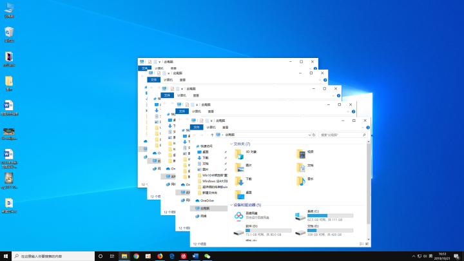Click the back arrow in the front window
The height and width of the screenshot is (261, 464).
tap(195, 135)
